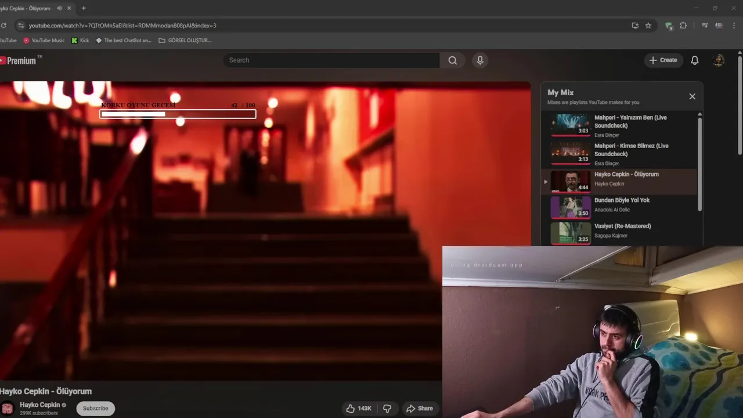Open thumbnail of Mahperi - Kimse Bilmez
Screen dimensions: 743x418
(x=571, y=153)
